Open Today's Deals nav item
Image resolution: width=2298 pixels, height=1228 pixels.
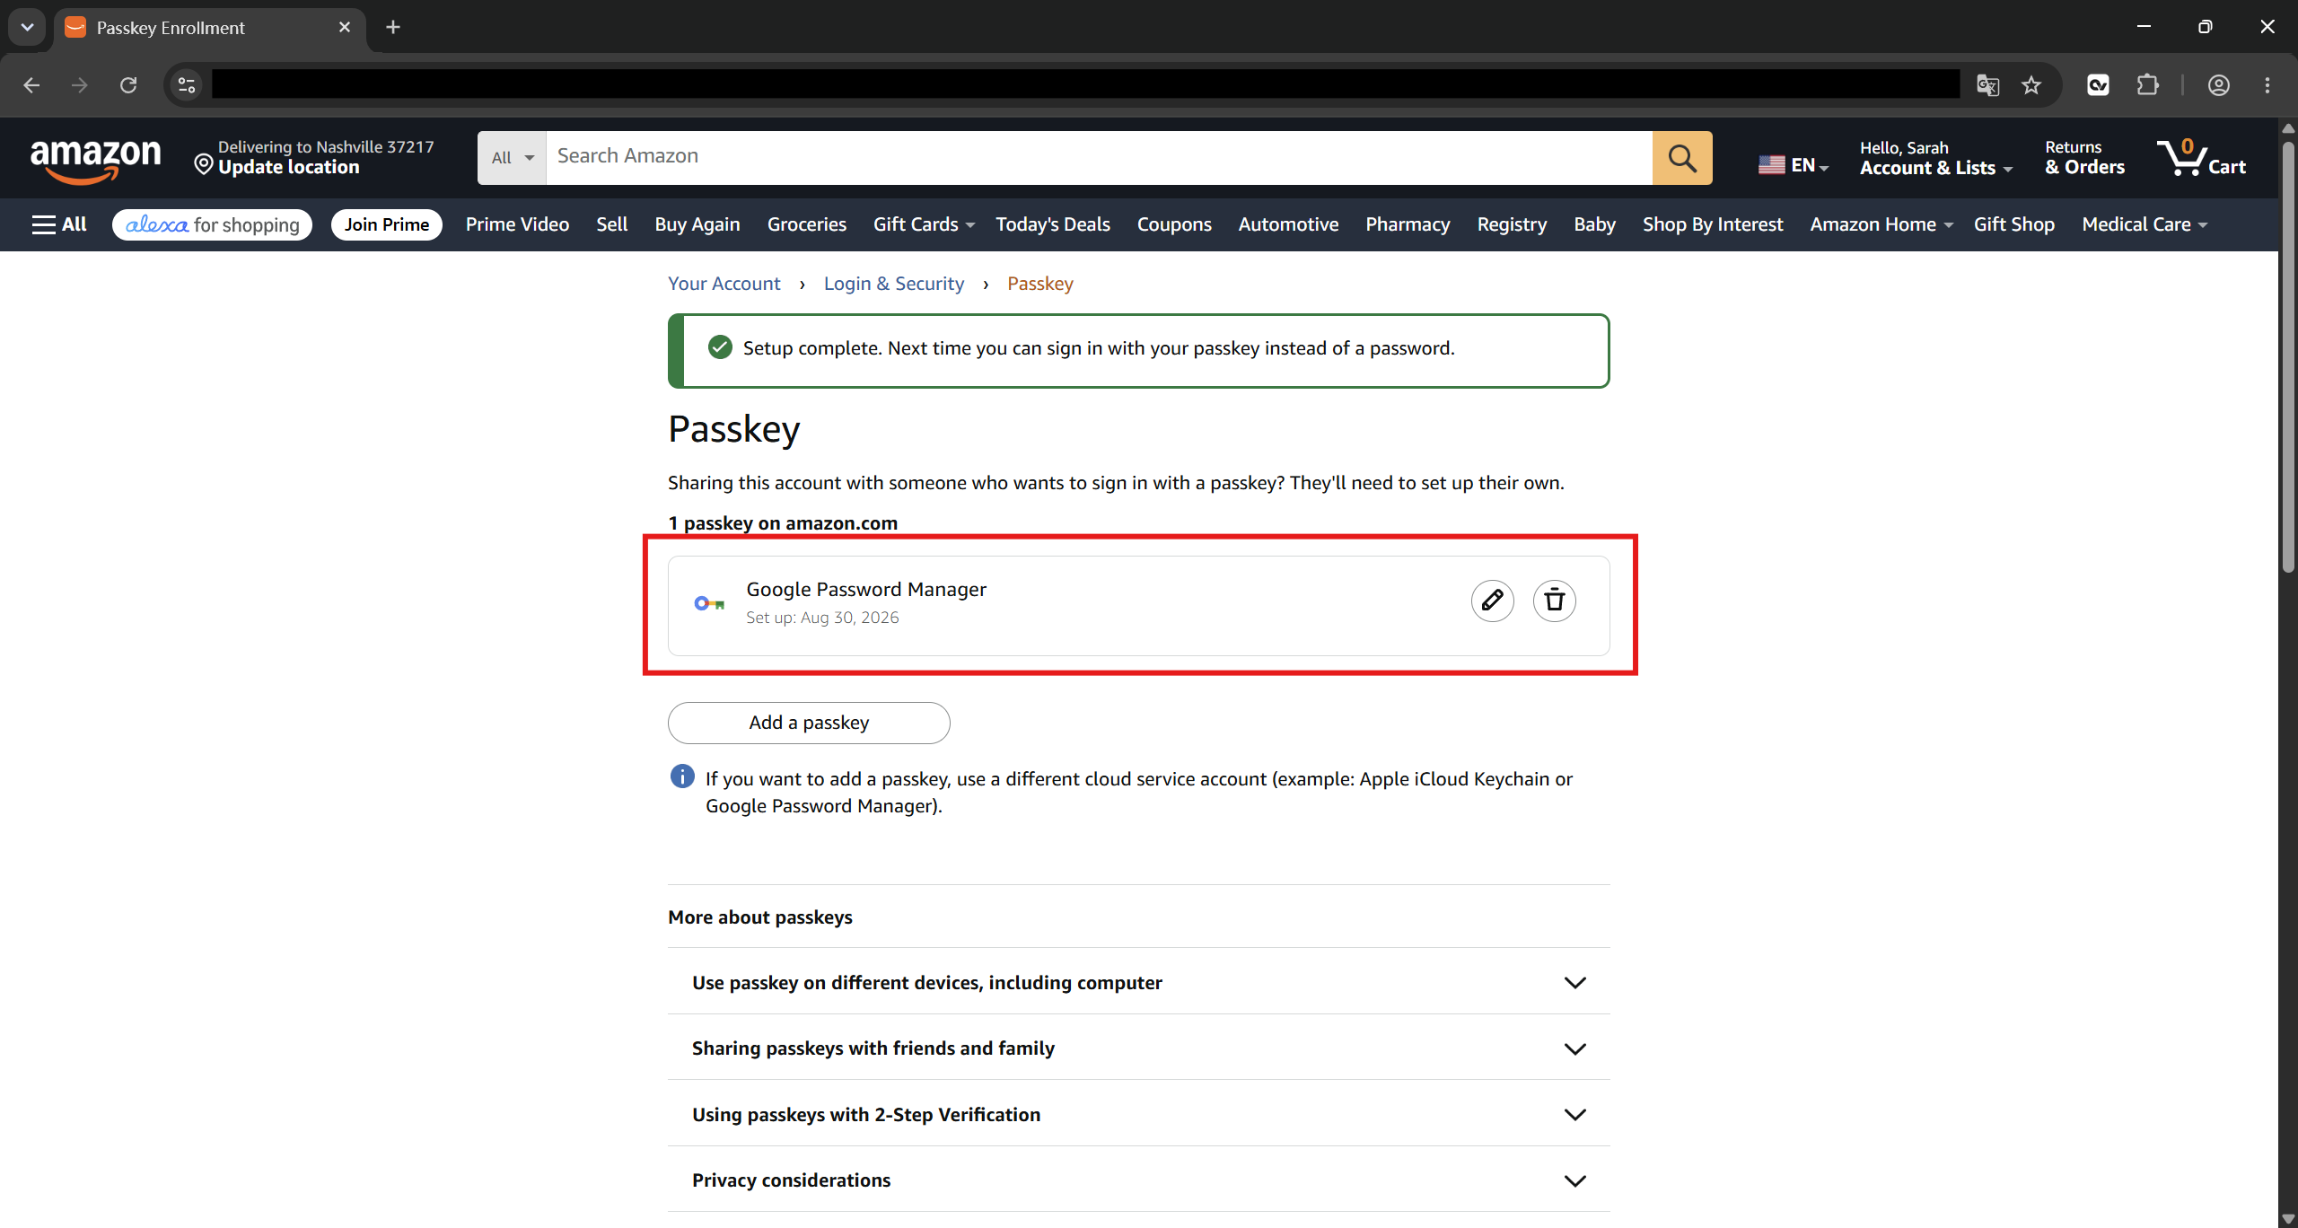coord(1053,224)
